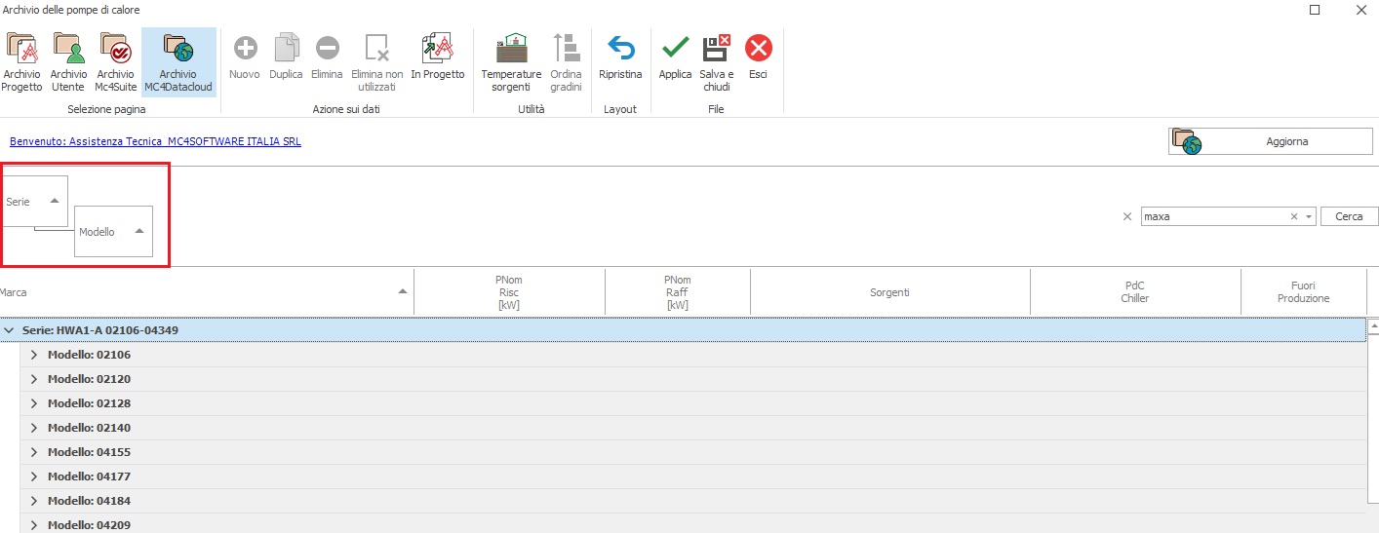Open the search box dropdown arrow
The height and width of the screenshot is (533, 1379).
click(x=1309, y=216)
